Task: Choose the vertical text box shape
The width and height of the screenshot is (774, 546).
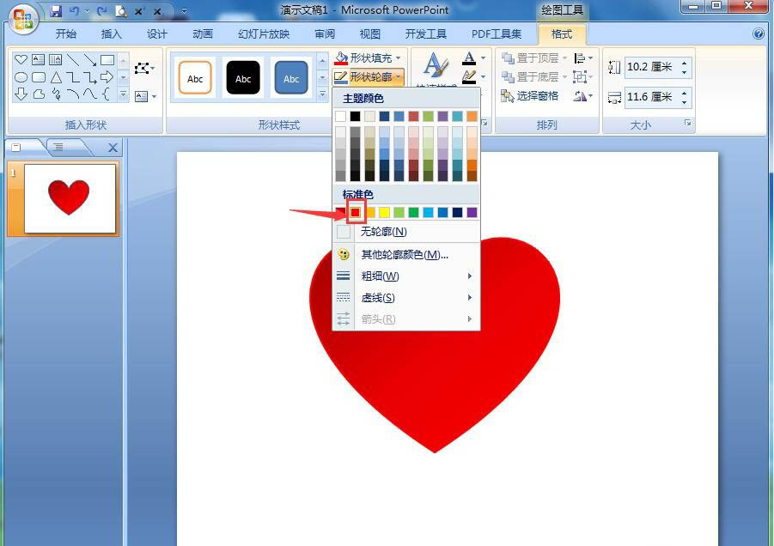Action: pos(55,60)
